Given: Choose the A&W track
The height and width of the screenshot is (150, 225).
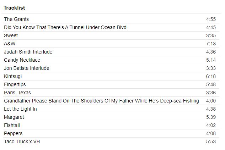Looking at the screenshot, I should [x=10, y=44].
